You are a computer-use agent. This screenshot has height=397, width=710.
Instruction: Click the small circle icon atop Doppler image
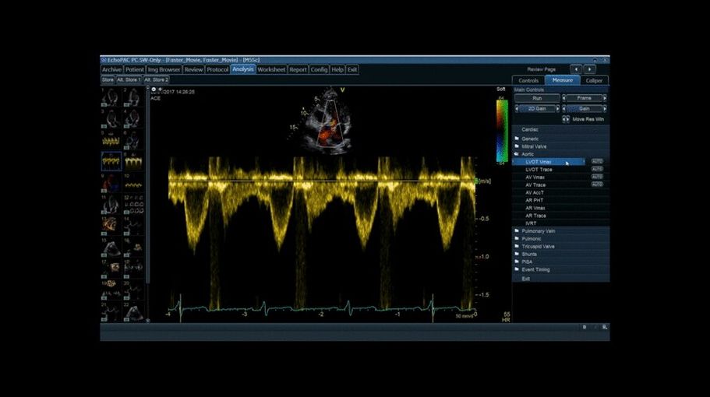click(x=153, y=90)
